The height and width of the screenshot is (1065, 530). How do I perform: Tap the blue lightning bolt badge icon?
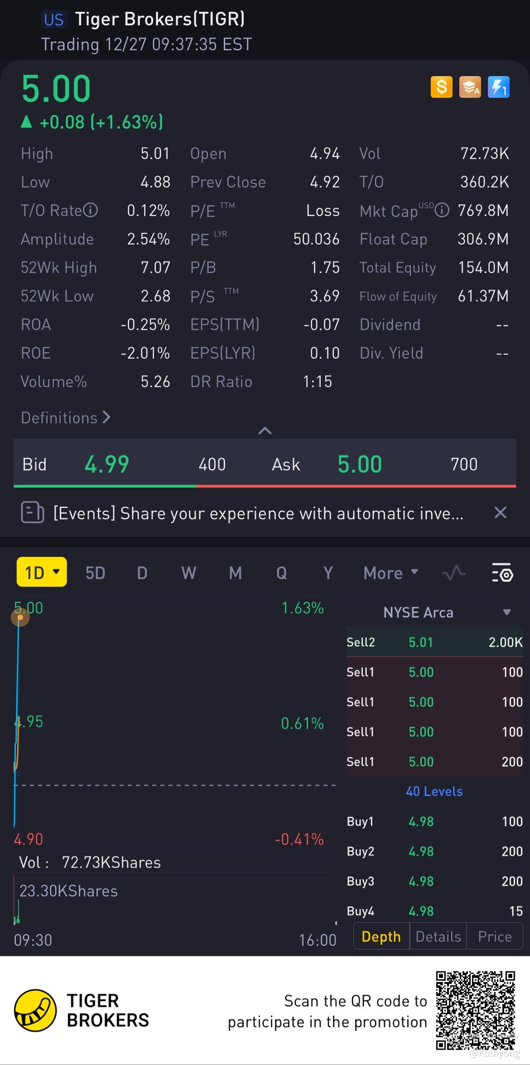click(x=498, y=87)
